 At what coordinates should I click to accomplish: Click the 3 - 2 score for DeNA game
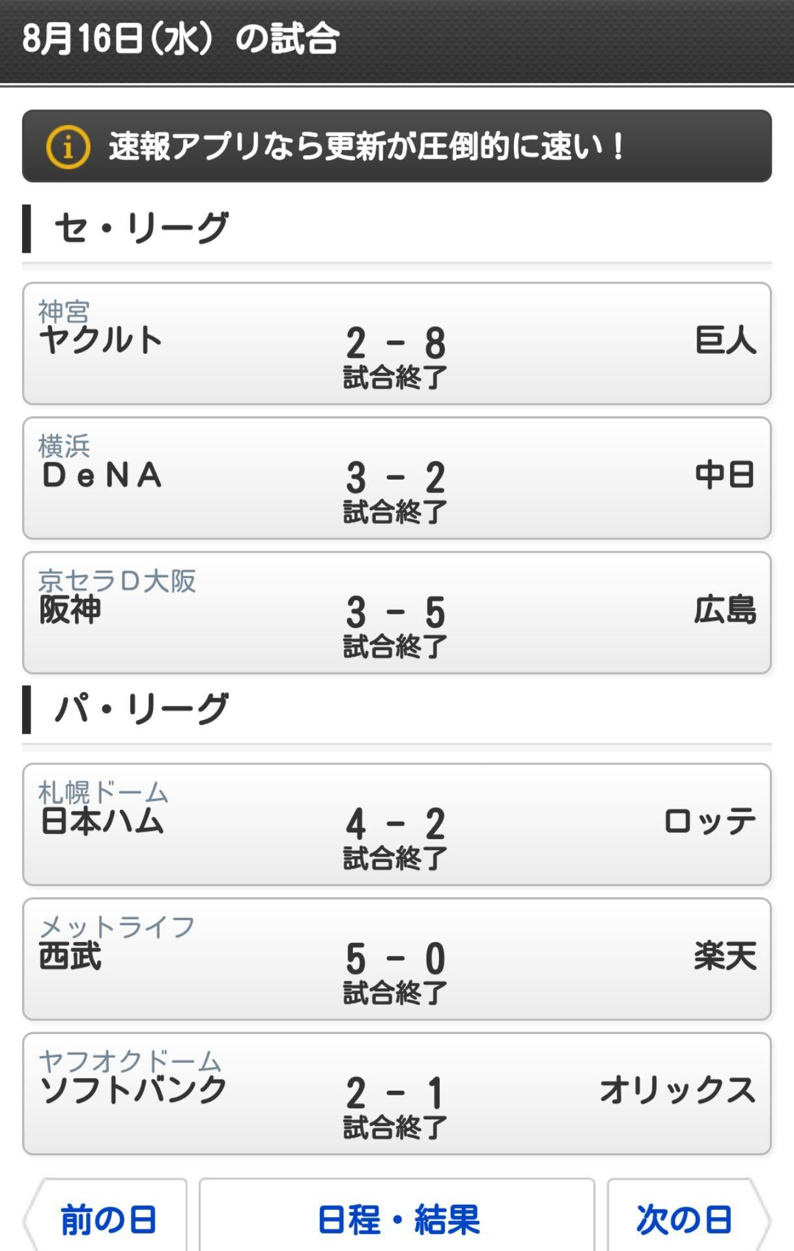pyautogui.click(x=395, y=478)
